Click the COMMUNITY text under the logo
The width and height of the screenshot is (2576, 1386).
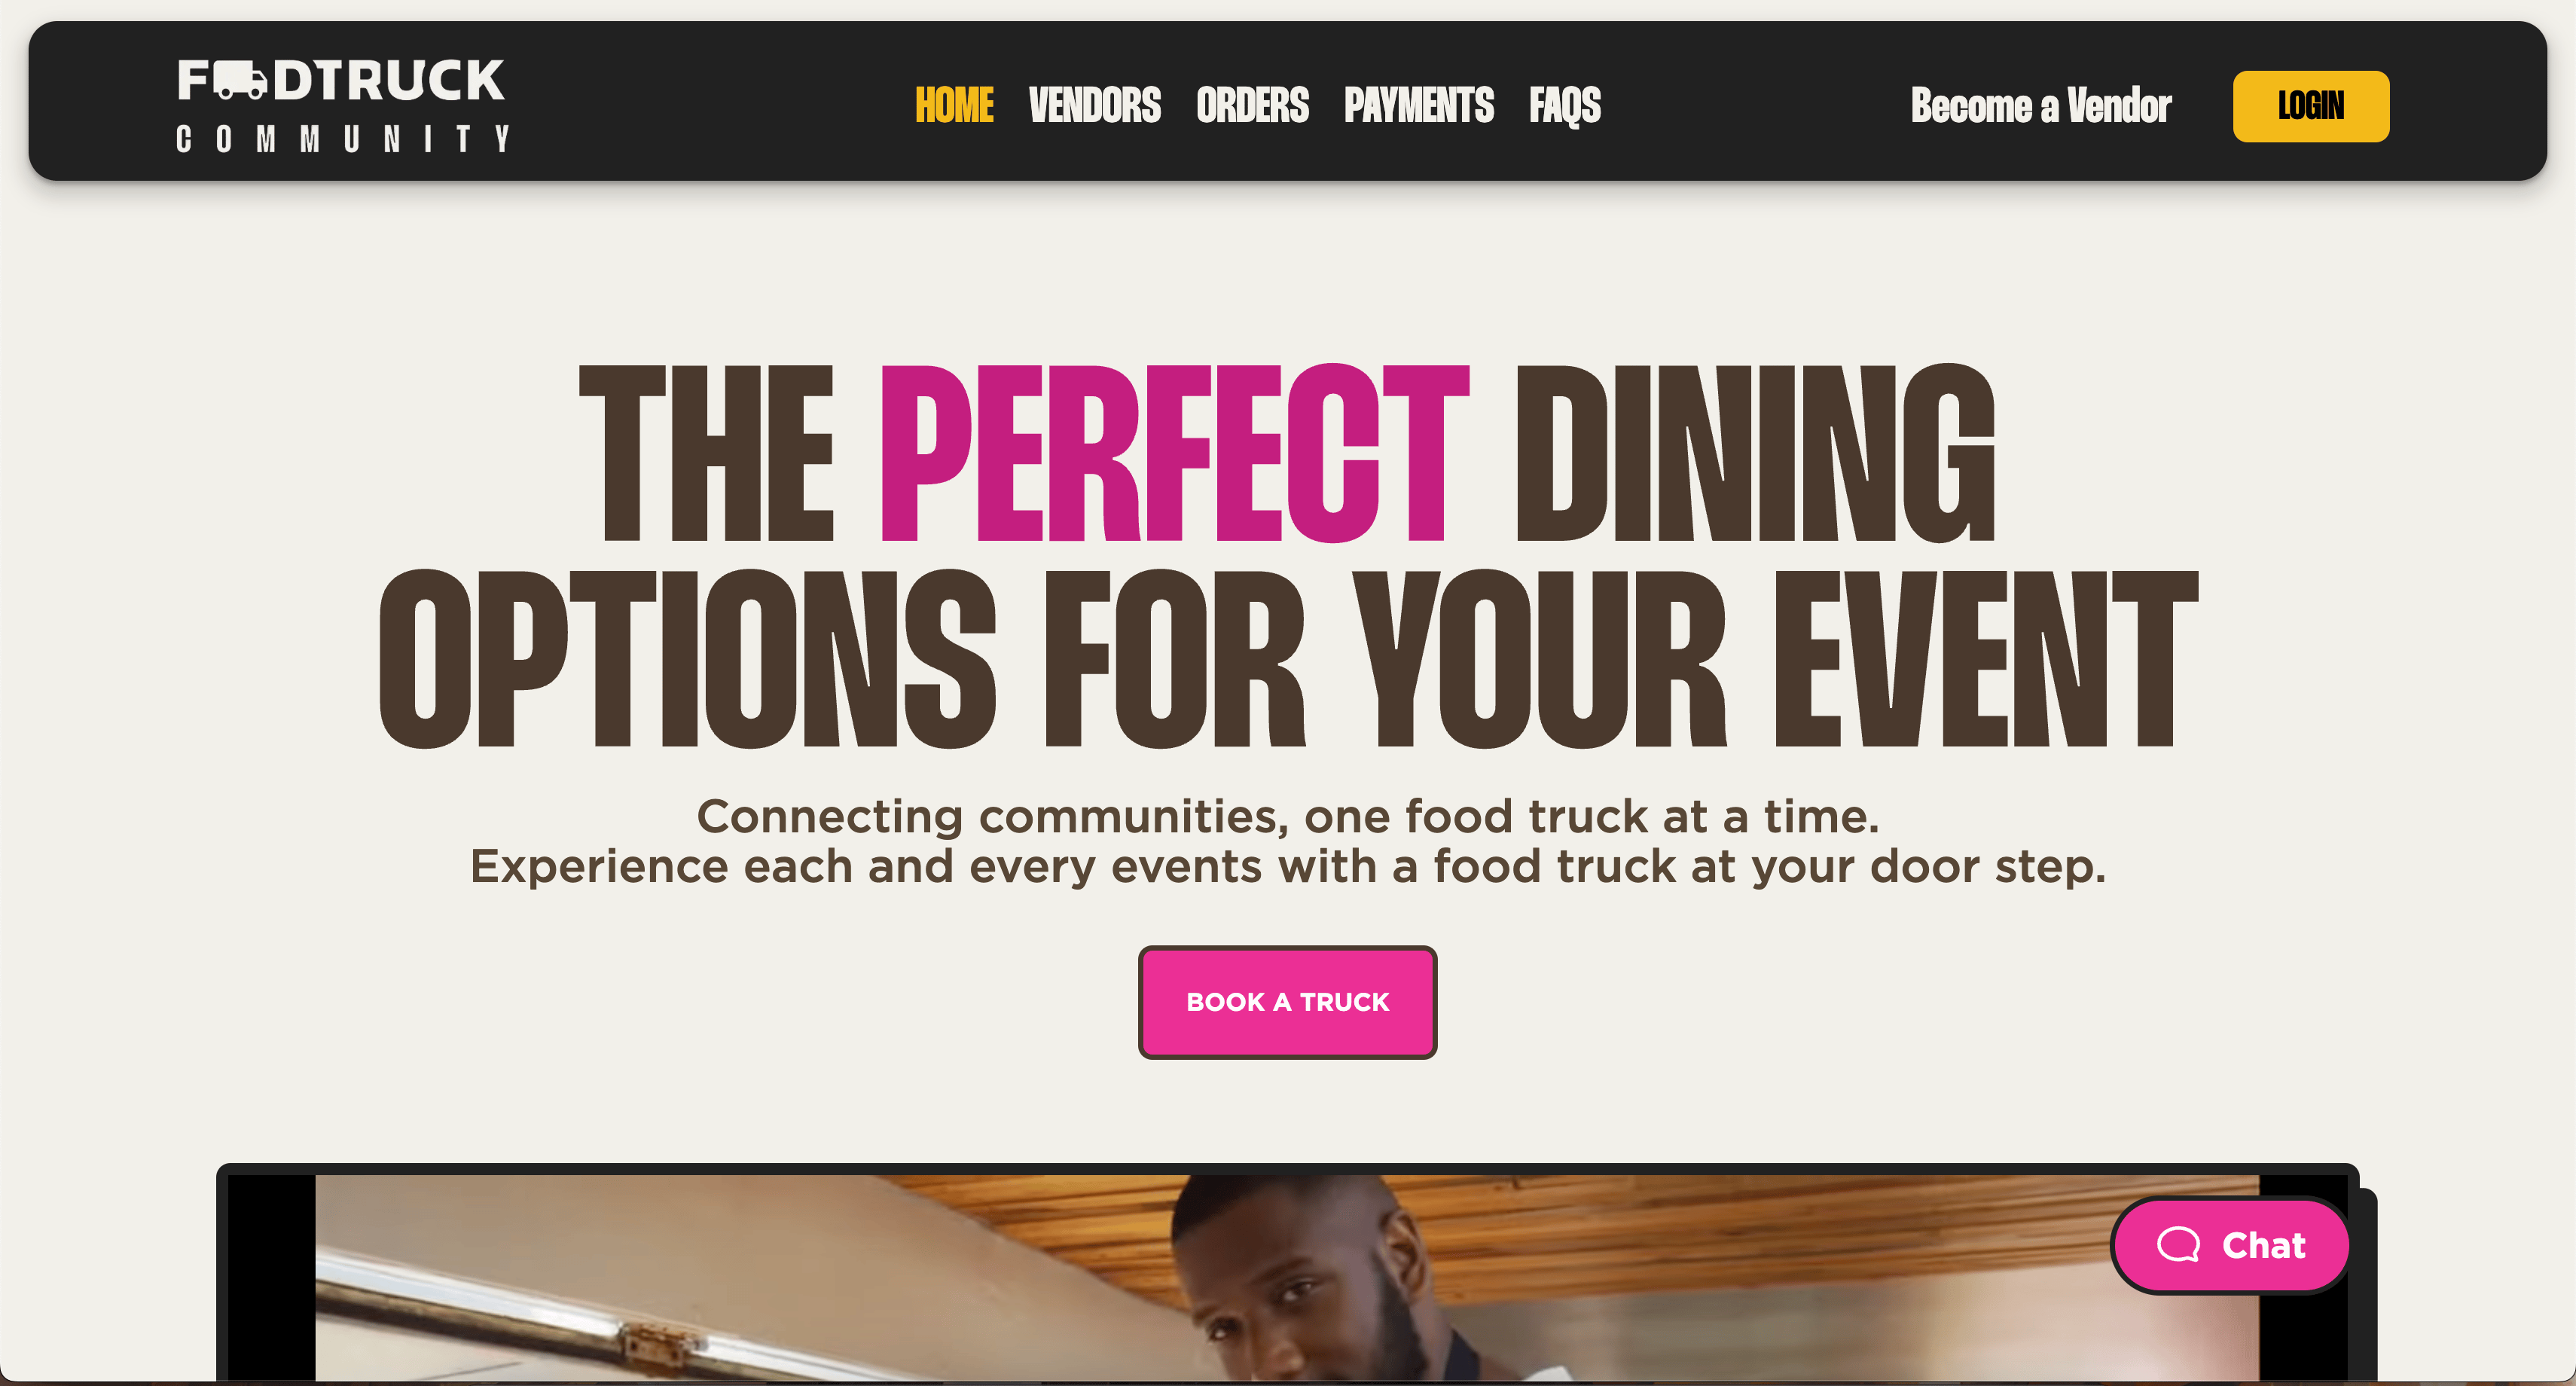343,139
